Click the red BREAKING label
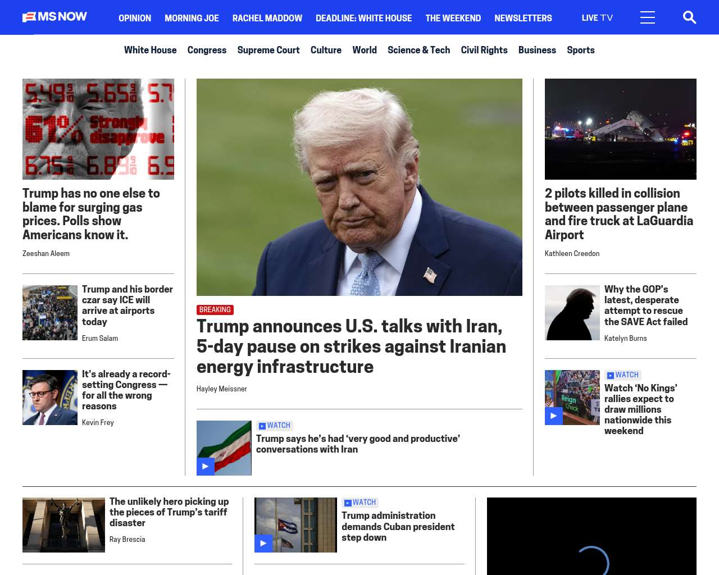719x575 pixels. (x=215, y=310)
